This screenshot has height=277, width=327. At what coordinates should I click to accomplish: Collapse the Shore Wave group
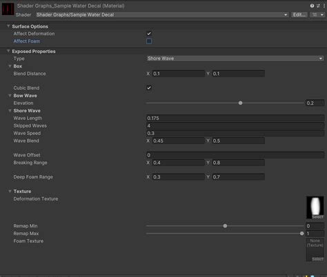pyautogui.click(x=10, y=111)
